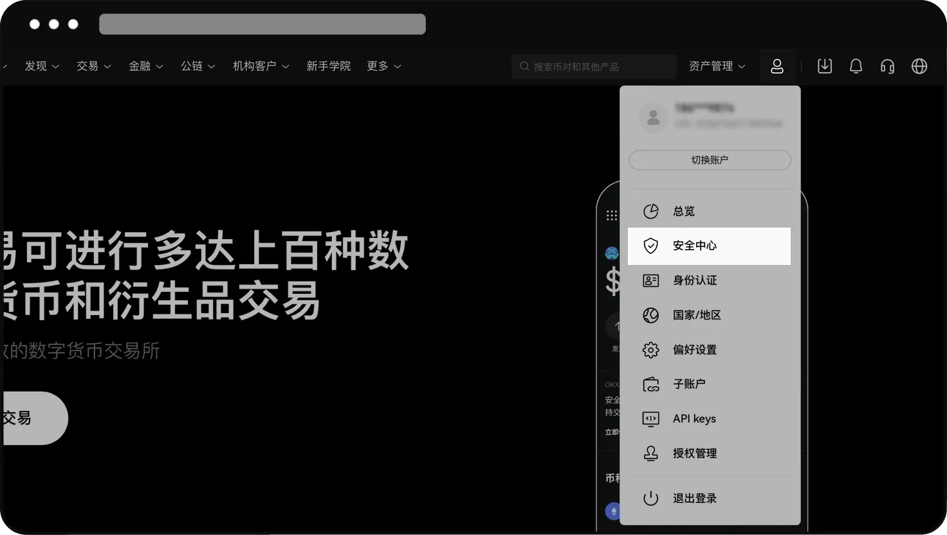
Task: Select 身份认证 menu item
Action: click(694, 280)
